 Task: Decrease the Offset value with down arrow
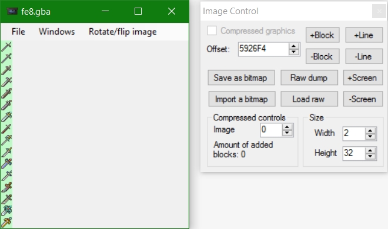(x=294, y=52)
